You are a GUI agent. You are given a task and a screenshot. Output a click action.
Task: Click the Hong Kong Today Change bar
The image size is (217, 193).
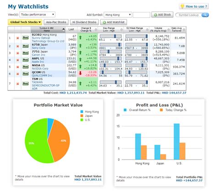[x=144, y=153]
